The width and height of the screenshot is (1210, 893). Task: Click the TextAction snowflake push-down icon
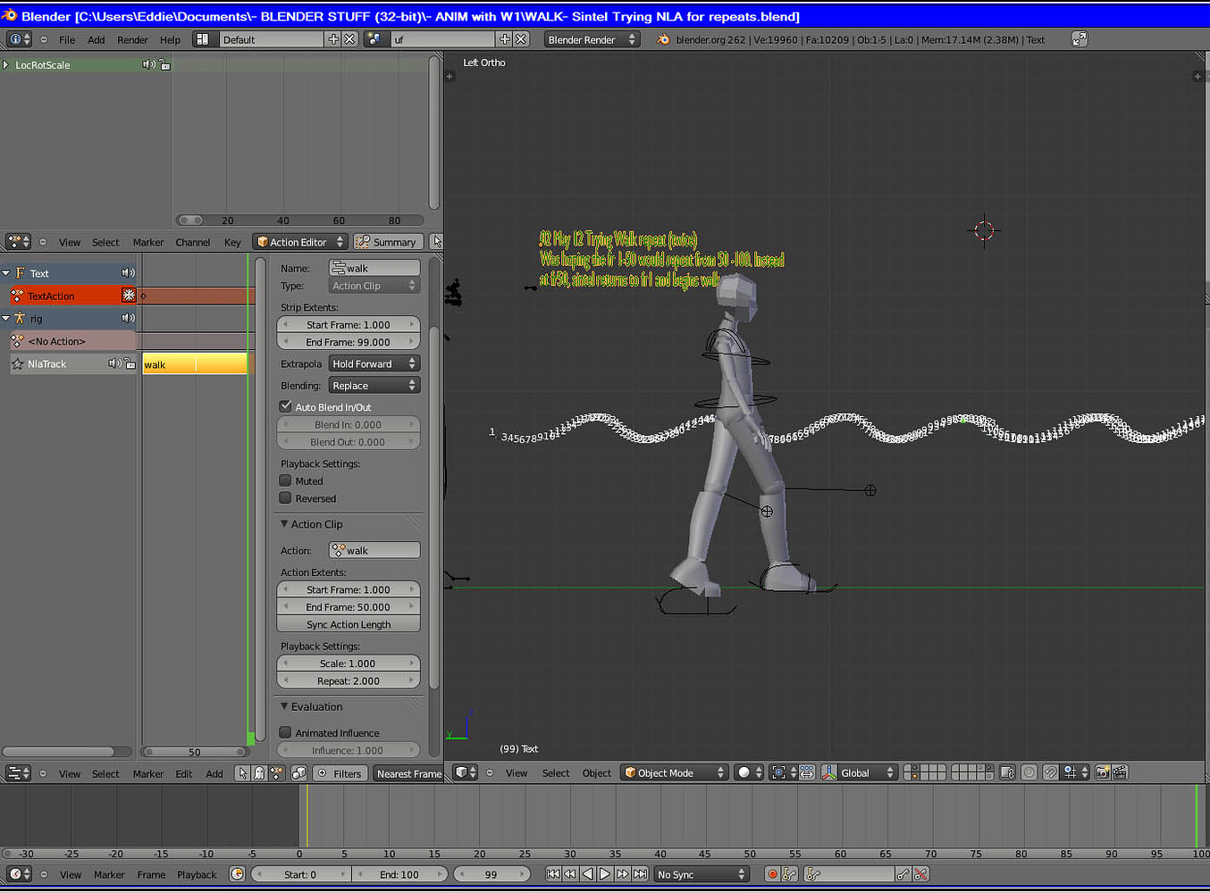(129, 296)
